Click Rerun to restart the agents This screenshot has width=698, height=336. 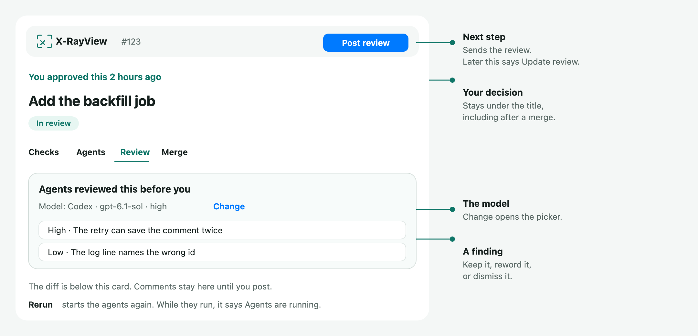pos(41,305)
